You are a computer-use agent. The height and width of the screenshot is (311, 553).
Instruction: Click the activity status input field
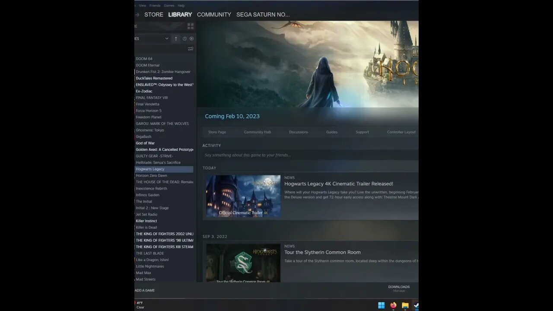pyautogui.click(x=310, y=155)
